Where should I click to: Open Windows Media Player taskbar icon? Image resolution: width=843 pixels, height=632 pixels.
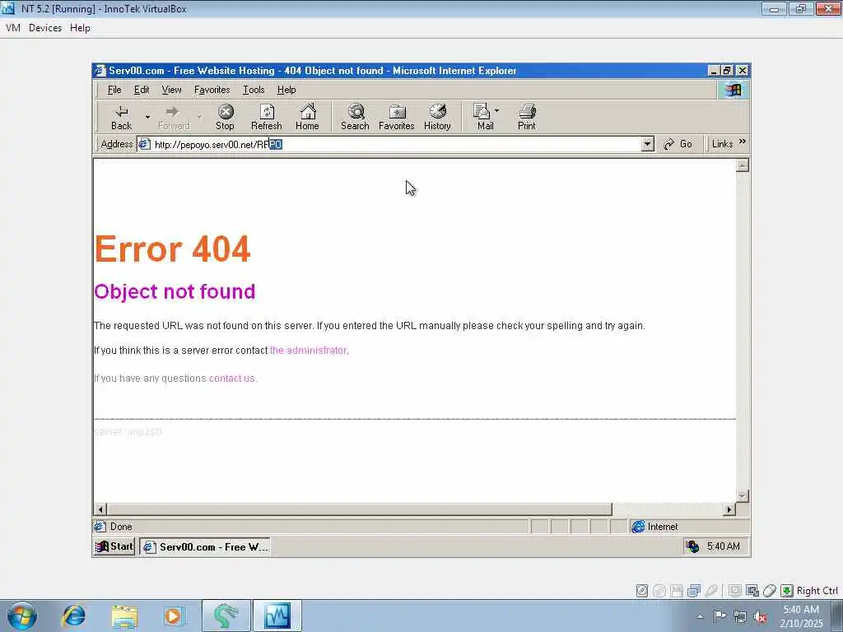[174, 616]
